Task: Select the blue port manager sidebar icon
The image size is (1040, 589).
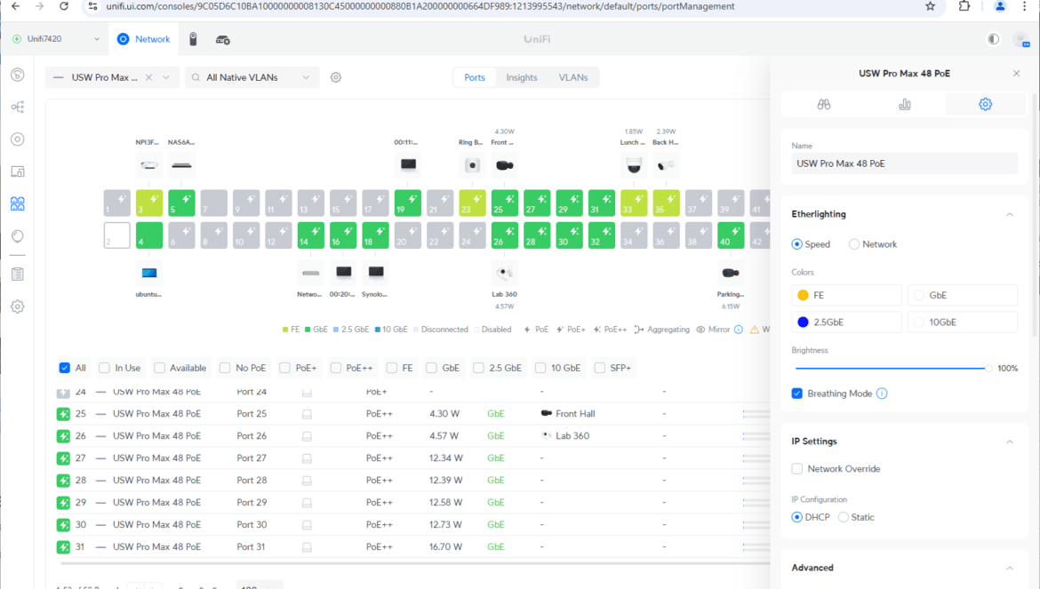Action: [18, 204]
